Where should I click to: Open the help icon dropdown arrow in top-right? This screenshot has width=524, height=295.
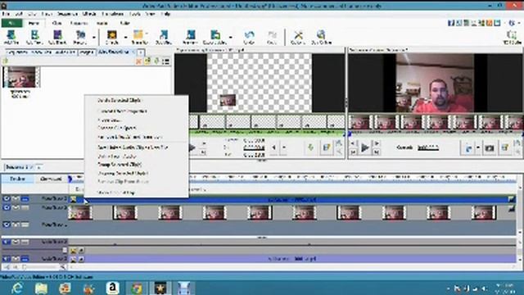pyautogui.click(x=518, y=23)
